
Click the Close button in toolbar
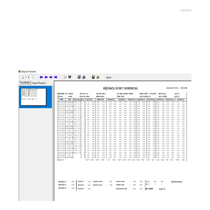pyautogui.click(x=108, y=77)
